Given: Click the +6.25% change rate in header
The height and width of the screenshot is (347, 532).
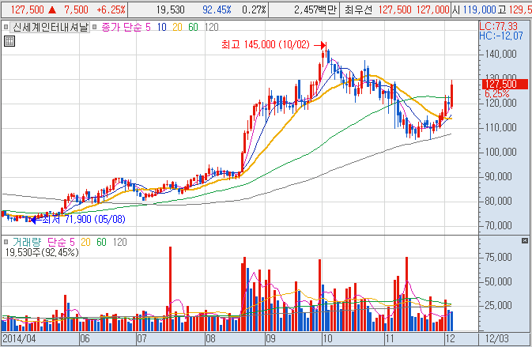Looking at the screenshot, I should 111,9.
